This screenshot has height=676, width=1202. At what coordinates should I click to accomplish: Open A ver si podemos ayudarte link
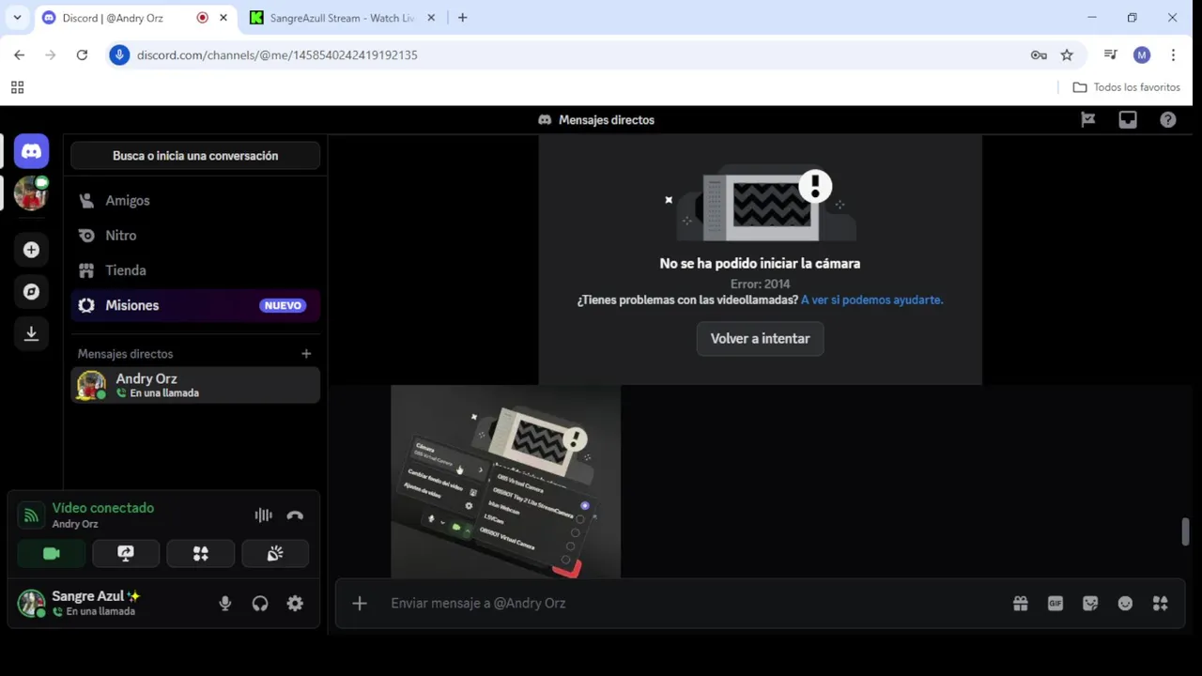point(871,300)
